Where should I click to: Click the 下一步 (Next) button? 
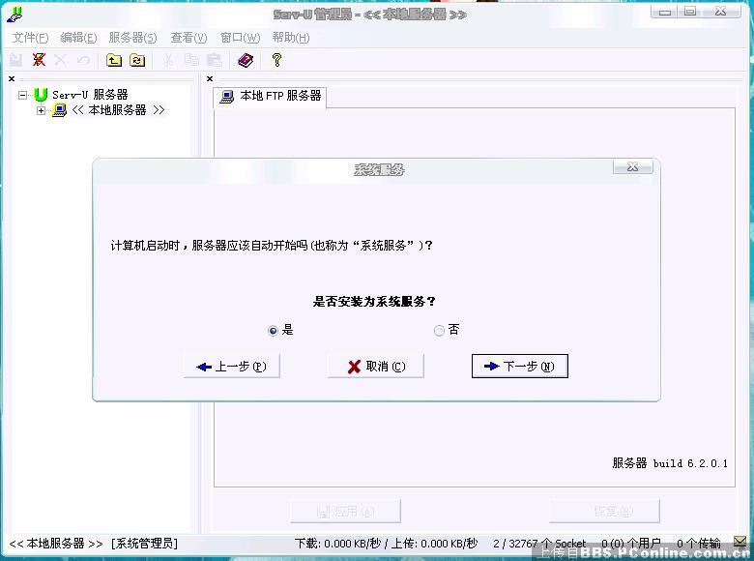519,367
